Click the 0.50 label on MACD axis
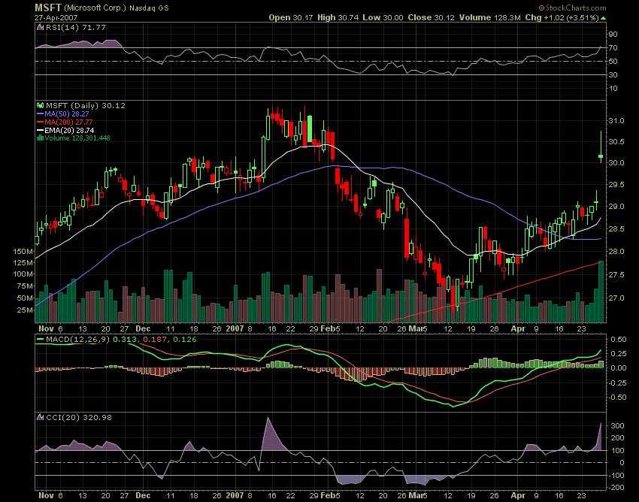The width and height of the screenshot is (639, 502). click(619, 340)
